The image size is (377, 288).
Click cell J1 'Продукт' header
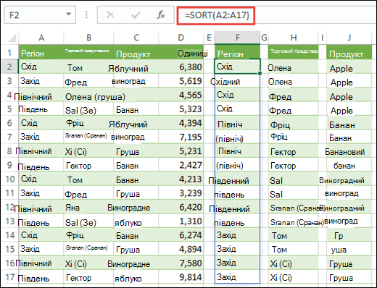tap(349, 52)
